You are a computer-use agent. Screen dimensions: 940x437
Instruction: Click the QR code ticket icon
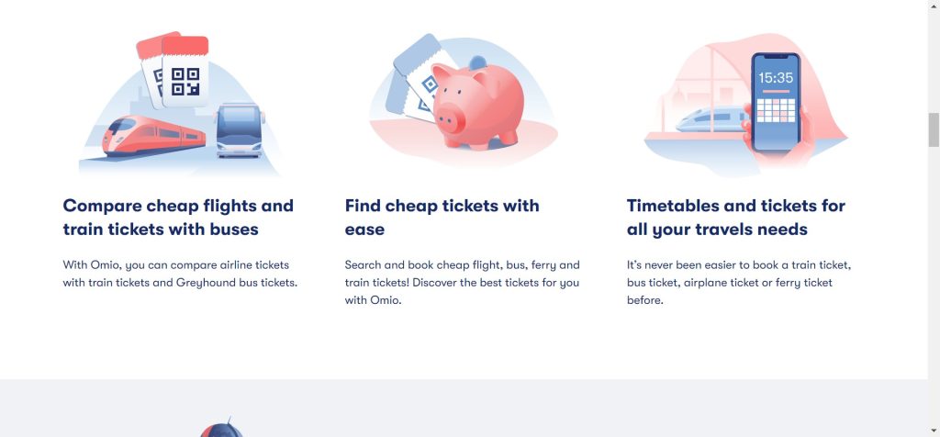(x=185, y=81)
